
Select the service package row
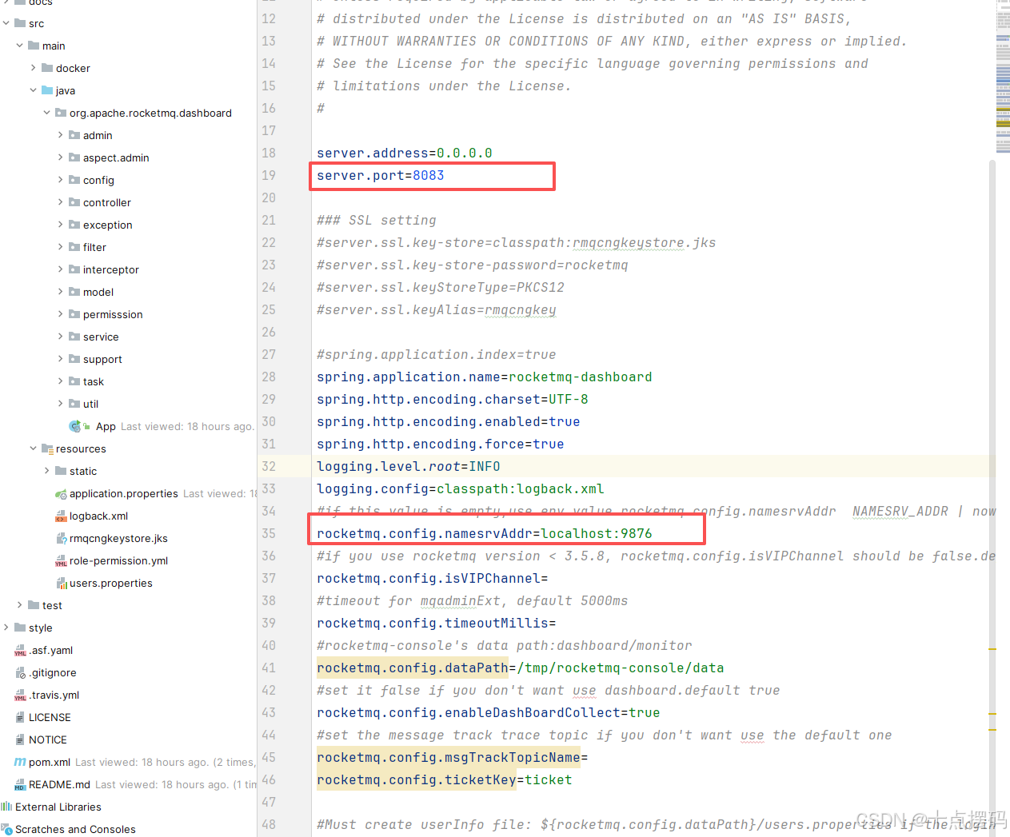pyautogui.click(x=128, y=337)
